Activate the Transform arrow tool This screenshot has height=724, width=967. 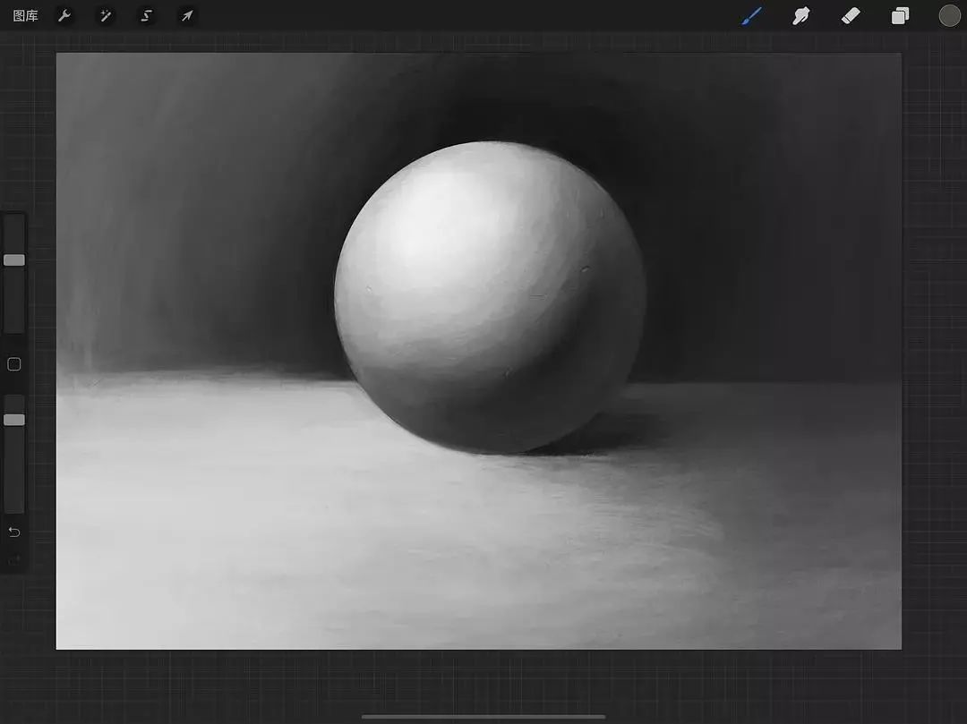(187, 15)
